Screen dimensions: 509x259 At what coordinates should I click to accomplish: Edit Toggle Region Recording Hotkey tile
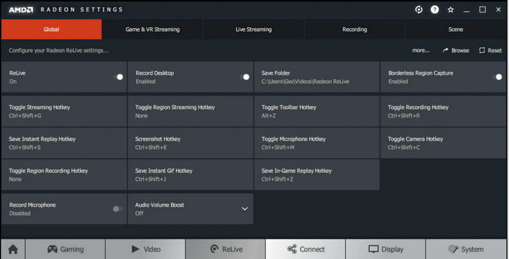click(x=64, y=175)
